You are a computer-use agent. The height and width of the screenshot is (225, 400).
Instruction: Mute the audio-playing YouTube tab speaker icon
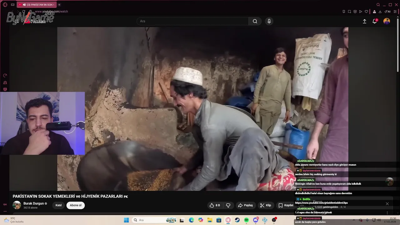[24, 5]
